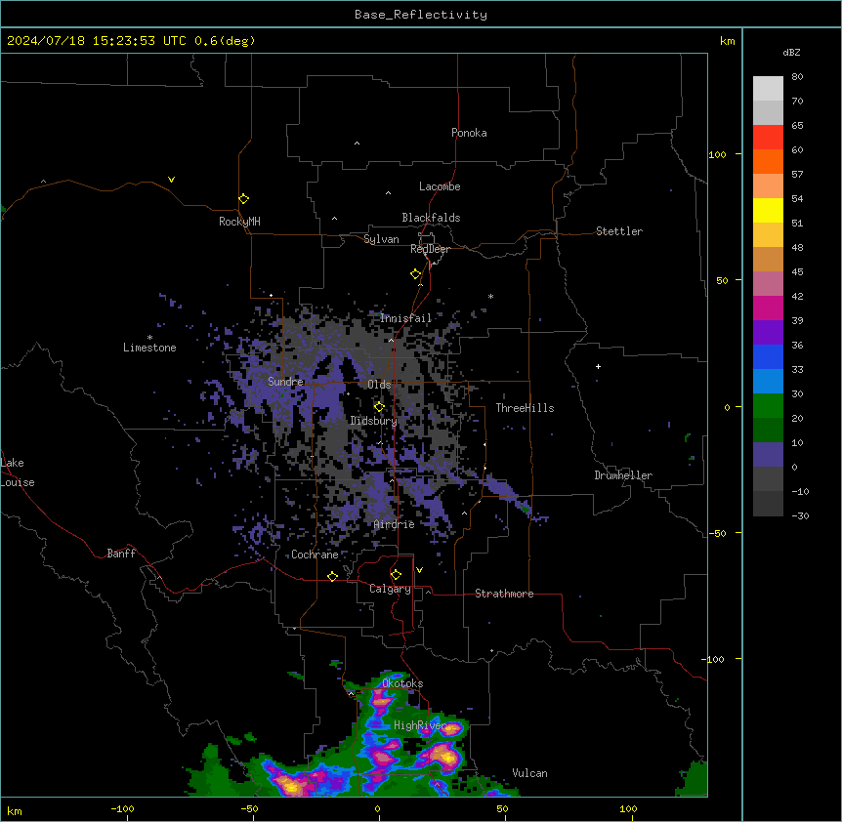Click the HighRiver city label

tap(420, 725)
